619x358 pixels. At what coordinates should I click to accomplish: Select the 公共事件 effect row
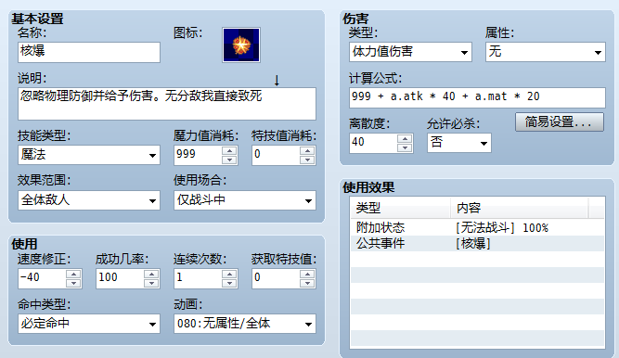click(x=477, y=244)
